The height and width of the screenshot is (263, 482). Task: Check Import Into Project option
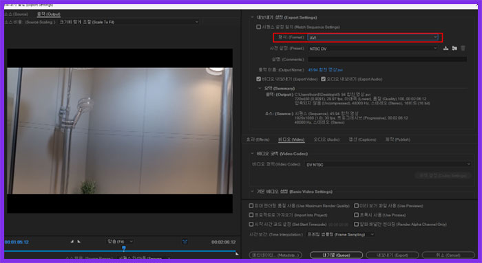[x=251, y=215]
